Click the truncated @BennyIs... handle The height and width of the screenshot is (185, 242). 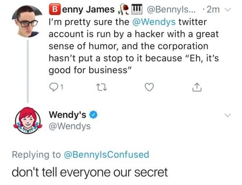[x=171, y=10]
